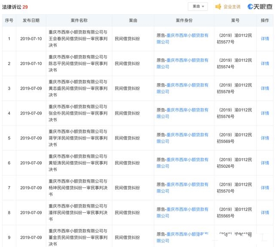Select case number 渝0112民初5026号
The height and width of the screenshot is (247, 275).
[x=235, y=163]
